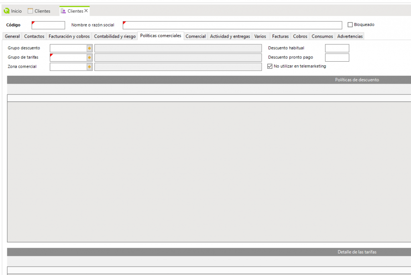
Task: Switch to the Consumos tab
Action: pos(322,36)
